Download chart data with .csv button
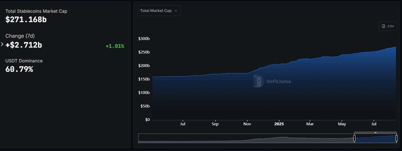The width and height of the screenshot is (402, 151). click(x=388, y=26)
